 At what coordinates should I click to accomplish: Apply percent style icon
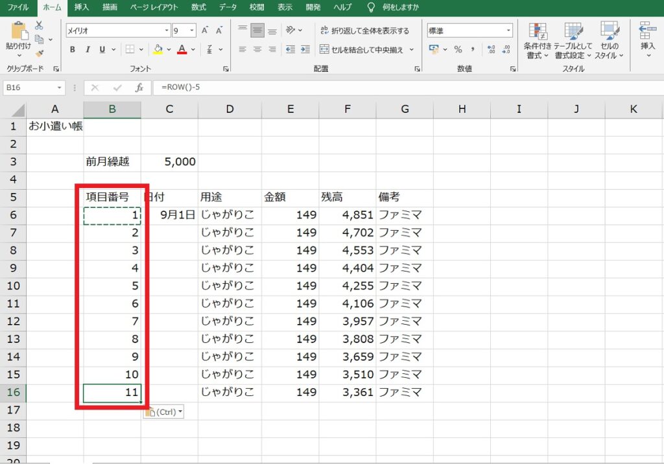[x=458, y=49]
